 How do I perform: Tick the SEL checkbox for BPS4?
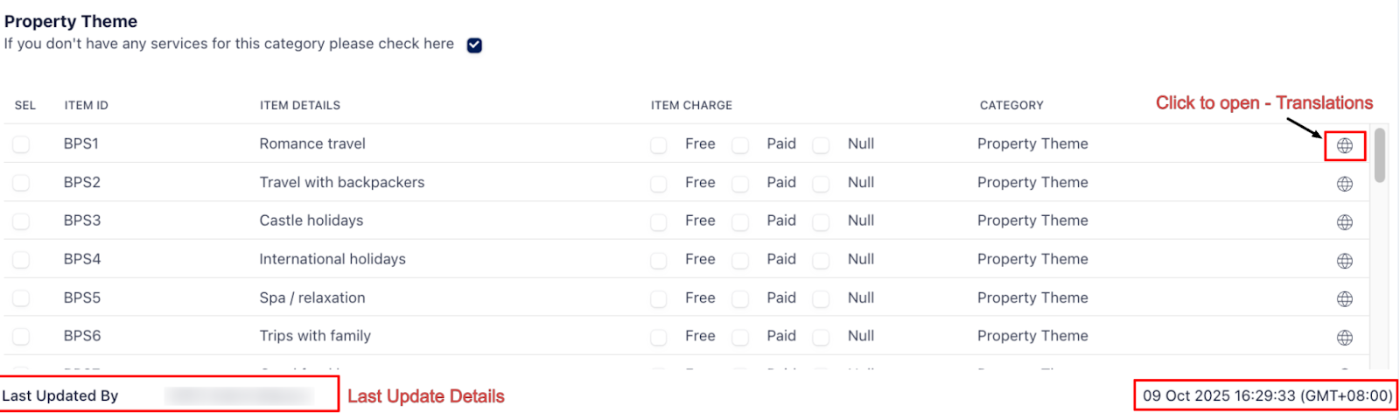[x=21, y=260]
